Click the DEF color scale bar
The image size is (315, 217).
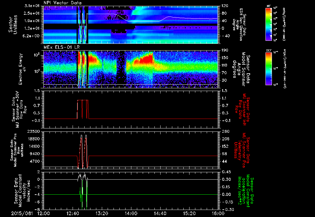click(x=269, y=69)
